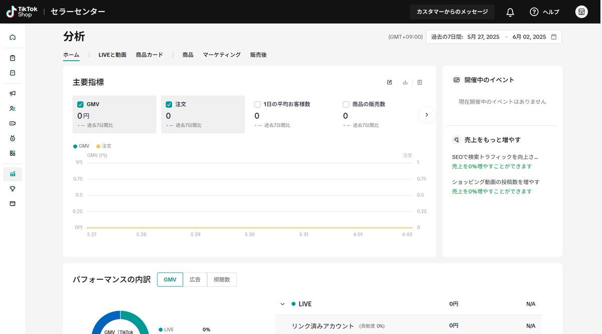Open the apps grid icon in sidebar
The width and height of the screenshot is (602, 334).
tap(13, 153)
